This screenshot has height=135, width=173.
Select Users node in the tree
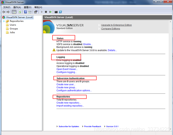(x=13, y=25)
